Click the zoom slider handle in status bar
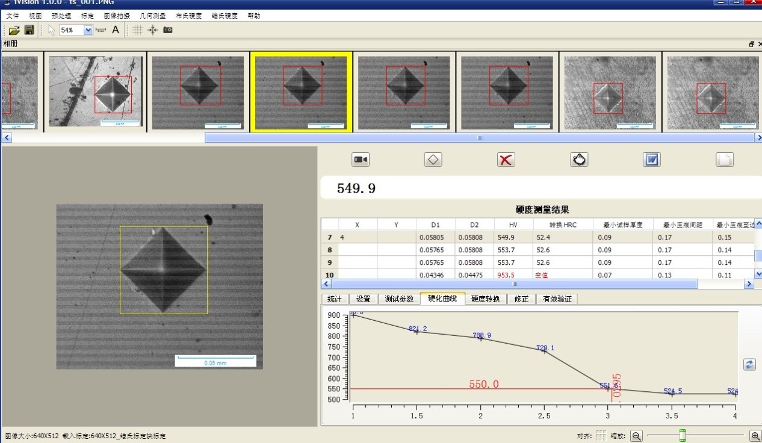Image resolution: width=762 pixels, height=443 pixels. 683,435
